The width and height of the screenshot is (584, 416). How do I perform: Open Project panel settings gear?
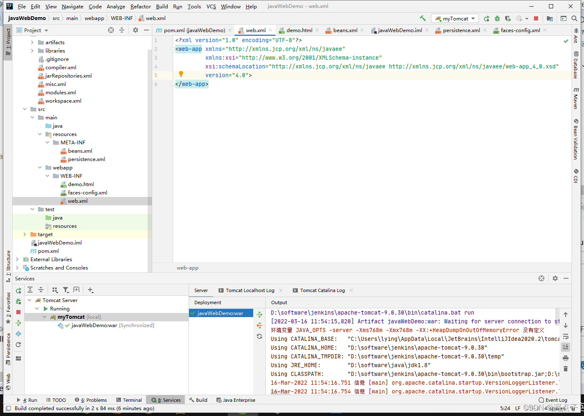(x=136, y=30)
